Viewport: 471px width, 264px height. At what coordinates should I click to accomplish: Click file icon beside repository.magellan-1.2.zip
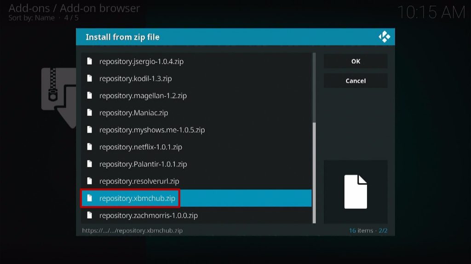90,95
